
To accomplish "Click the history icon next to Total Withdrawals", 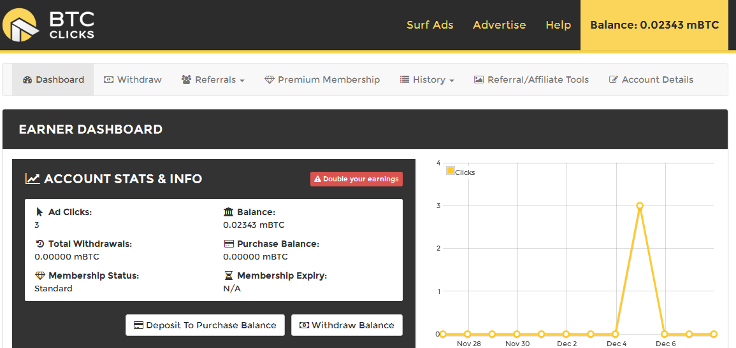I will (x=40, y=244).
